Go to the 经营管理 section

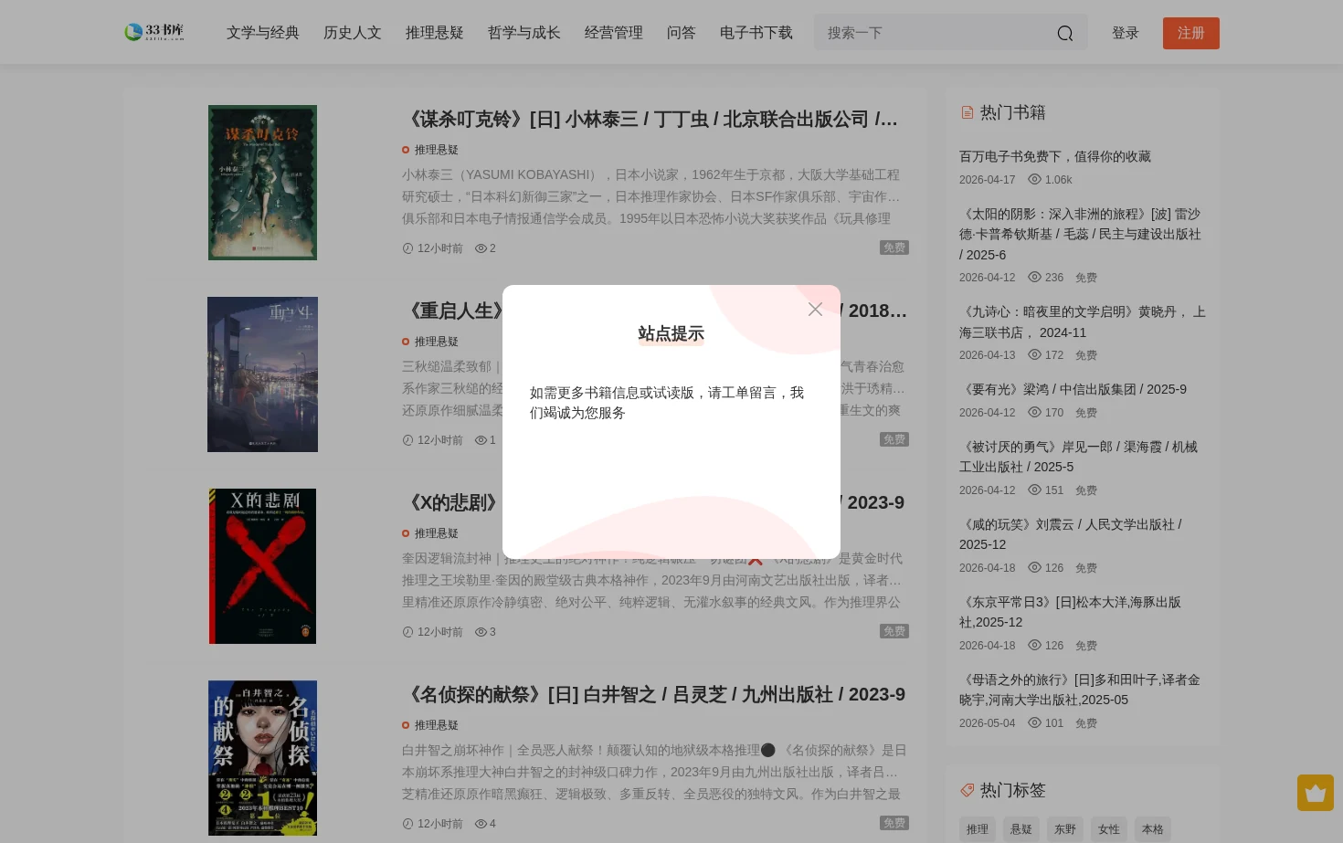click(x=614, y=33)
